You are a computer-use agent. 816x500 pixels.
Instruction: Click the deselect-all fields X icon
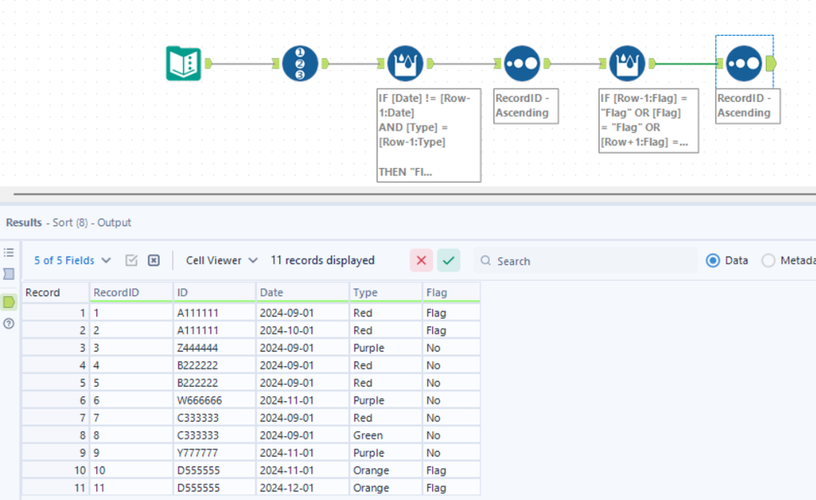coord(154,260)
